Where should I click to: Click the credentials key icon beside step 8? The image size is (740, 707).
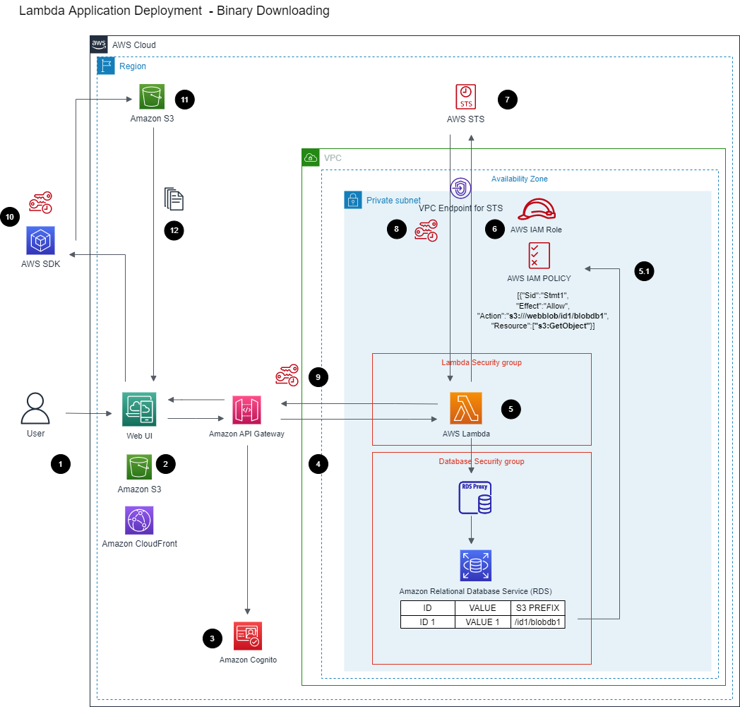426,230
